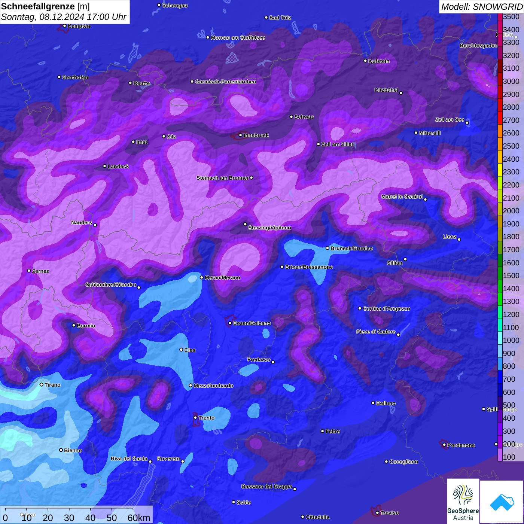The width and height of the screenshot is (524, 524).
Task: Click the Mittersill location dot
Action: pos(416,133)
